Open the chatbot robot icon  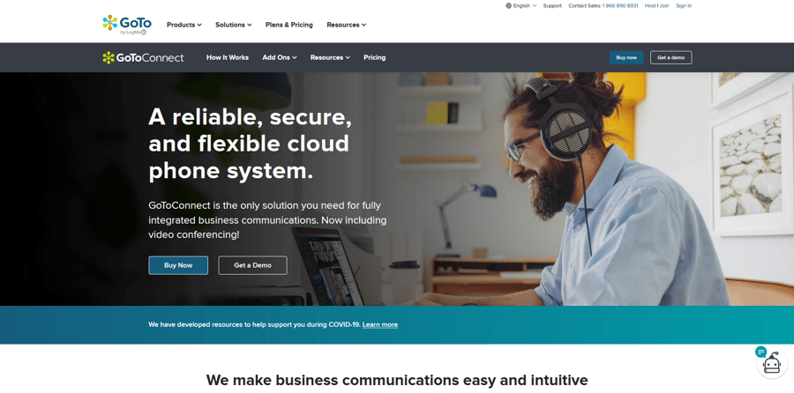771,363
